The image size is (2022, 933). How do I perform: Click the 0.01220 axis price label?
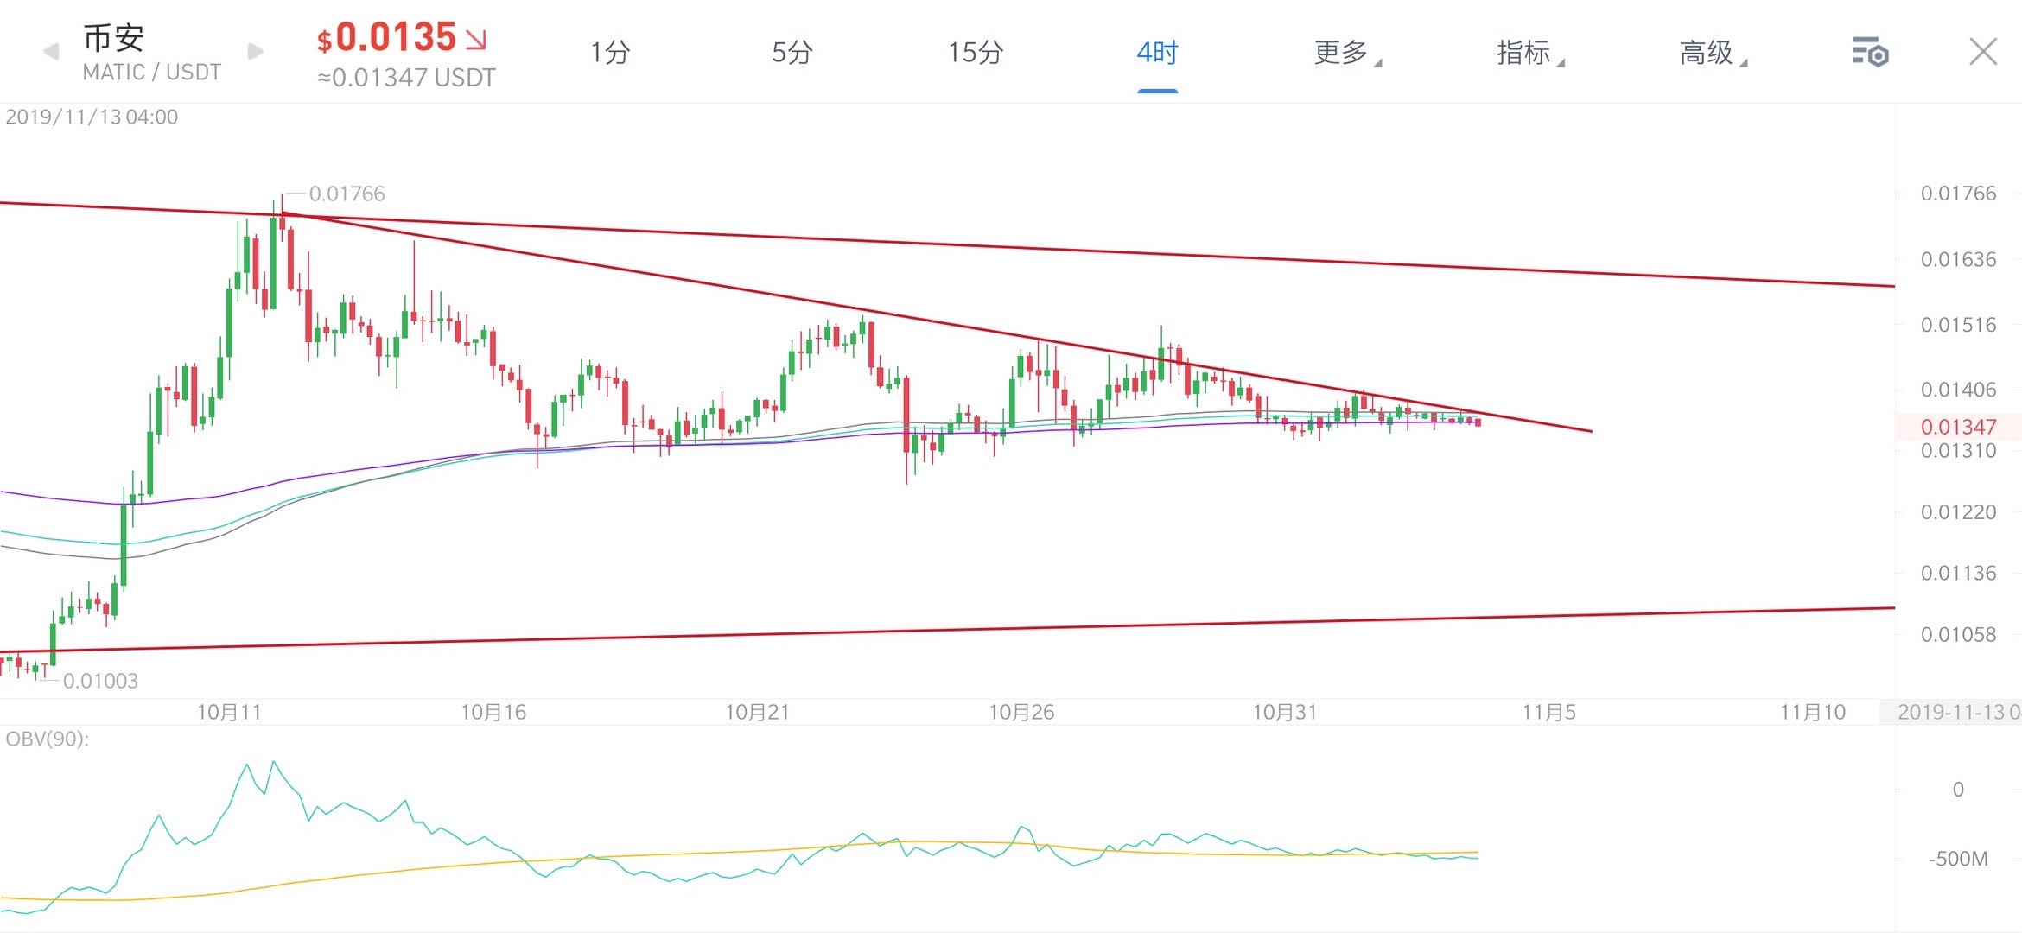(x=1958, y=512)
